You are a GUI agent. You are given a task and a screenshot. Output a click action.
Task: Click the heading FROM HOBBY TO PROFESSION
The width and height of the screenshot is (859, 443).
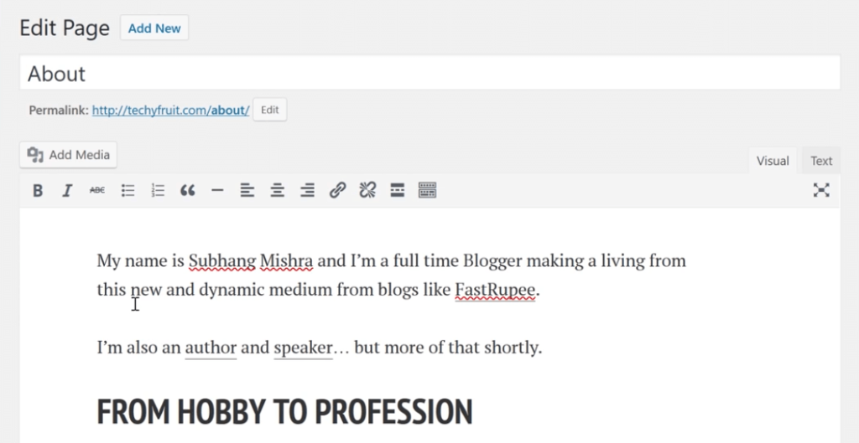click(284, 412)
